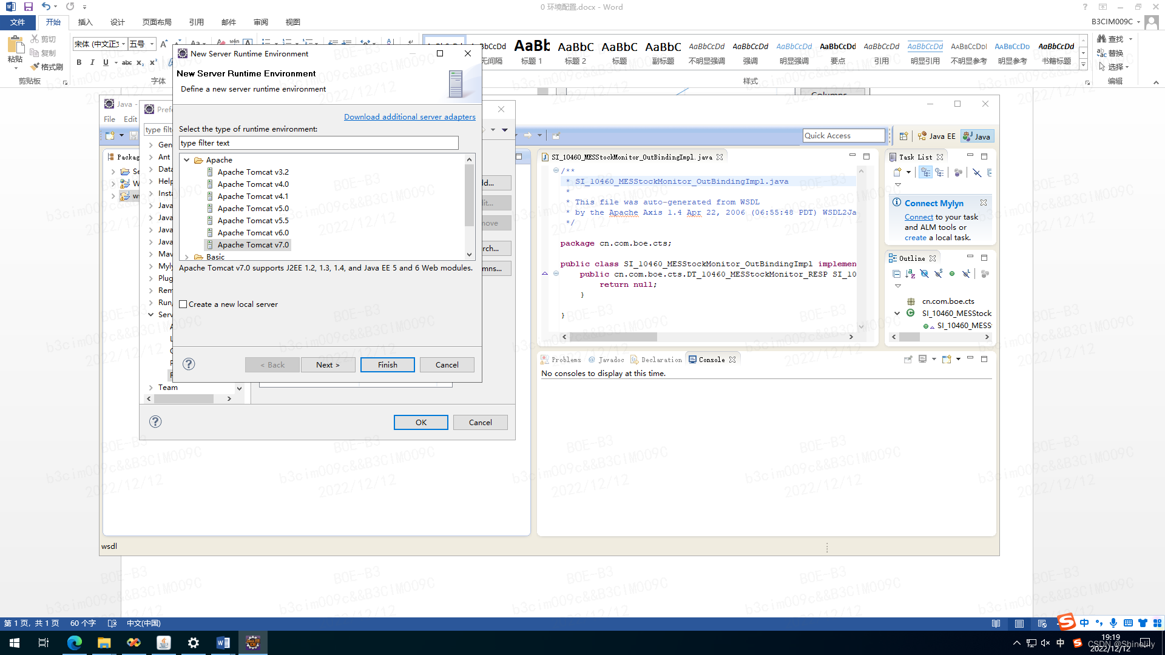
Task: Enable Create a new local server
Action: (x=183, y=304)
